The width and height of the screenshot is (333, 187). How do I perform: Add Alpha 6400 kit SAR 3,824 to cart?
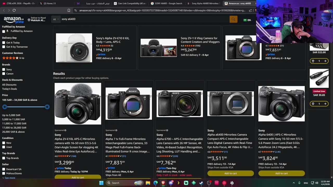[281, 173]
